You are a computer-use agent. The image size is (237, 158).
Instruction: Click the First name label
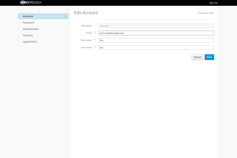pos(86,40)
